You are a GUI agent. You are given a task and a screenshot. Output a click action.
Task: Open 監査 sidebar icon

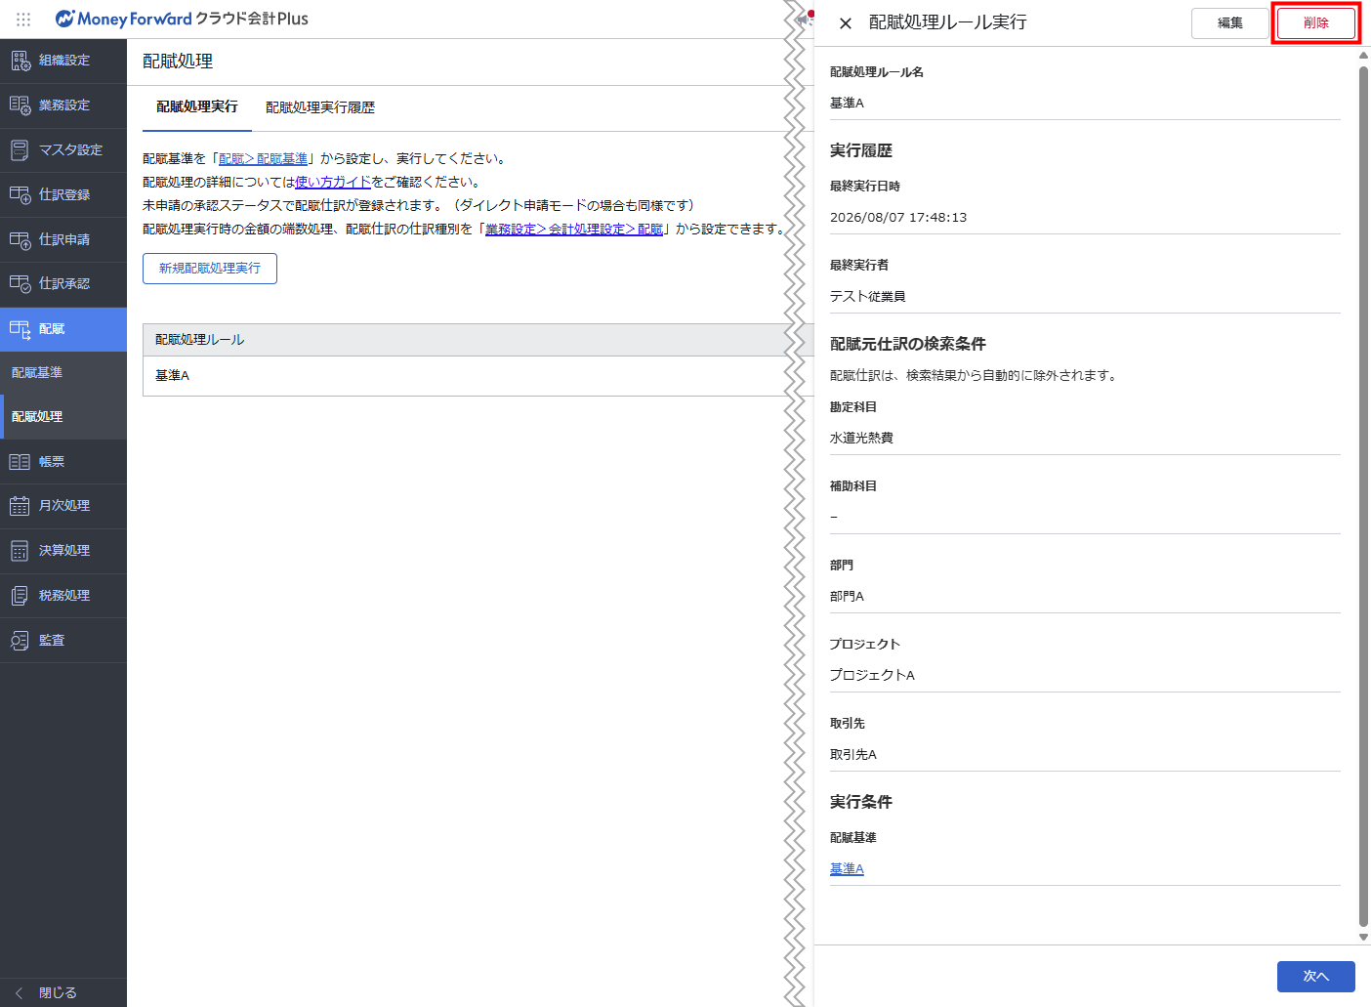pyautogui.click(x=21, y=641)
